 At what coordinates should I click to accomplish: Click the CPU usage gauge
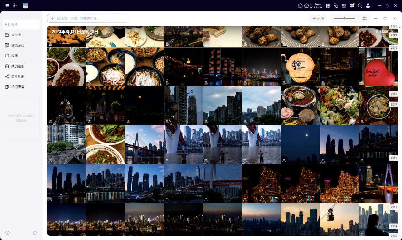pos(300,6)
